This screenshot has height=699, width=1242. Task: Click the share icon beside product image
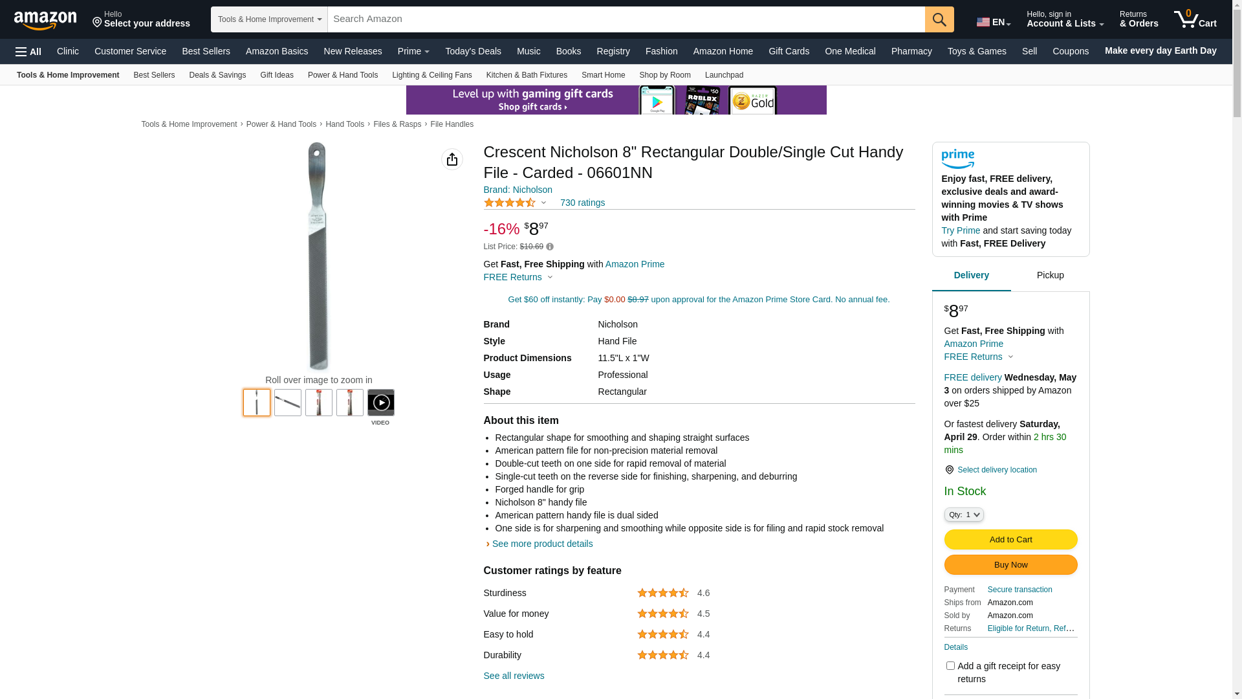[x=452, y=159]
